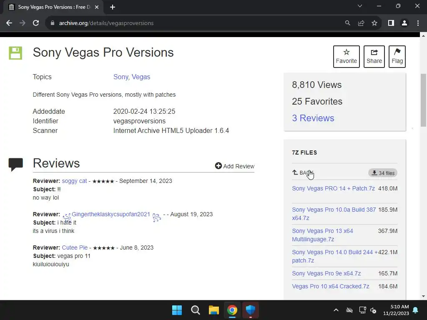Download Sony Vegas Pro 14.0 Build 244 + patch.7z
427x320 pixels.
click(335, 256)
